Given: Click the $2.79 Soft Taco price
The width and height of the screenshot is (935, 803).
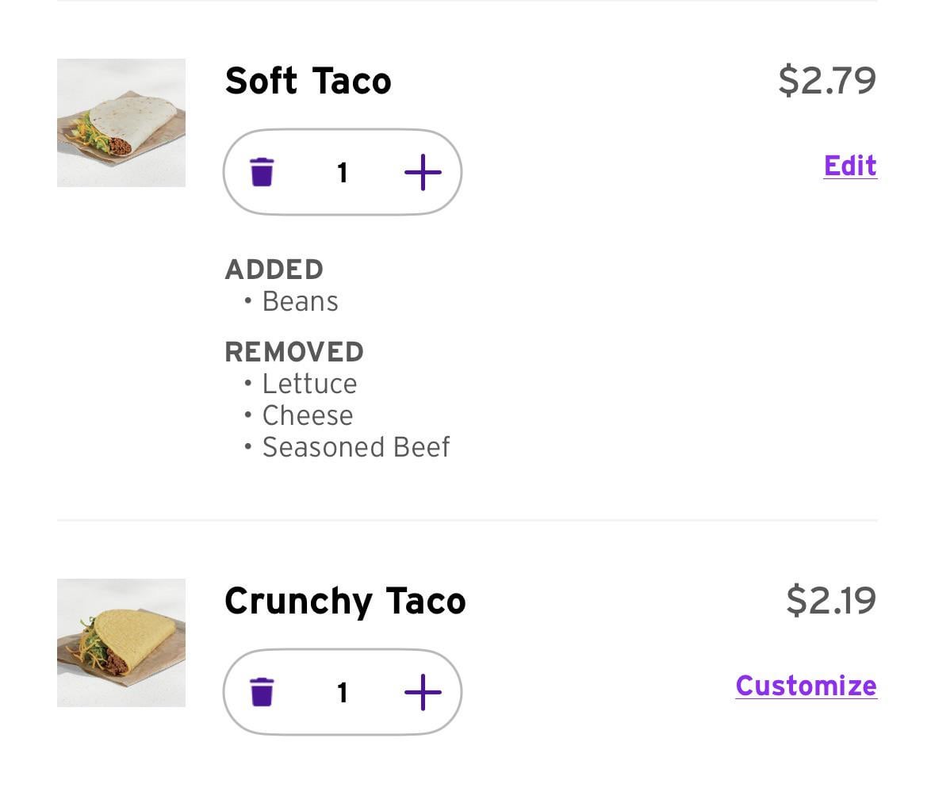Looking at the screenshot, I should click(x=826, y=80).
